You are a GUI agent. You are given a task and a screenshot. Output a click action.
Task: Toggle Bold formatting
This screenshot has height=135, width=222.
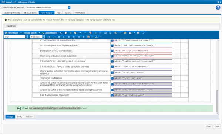(49, 37)
